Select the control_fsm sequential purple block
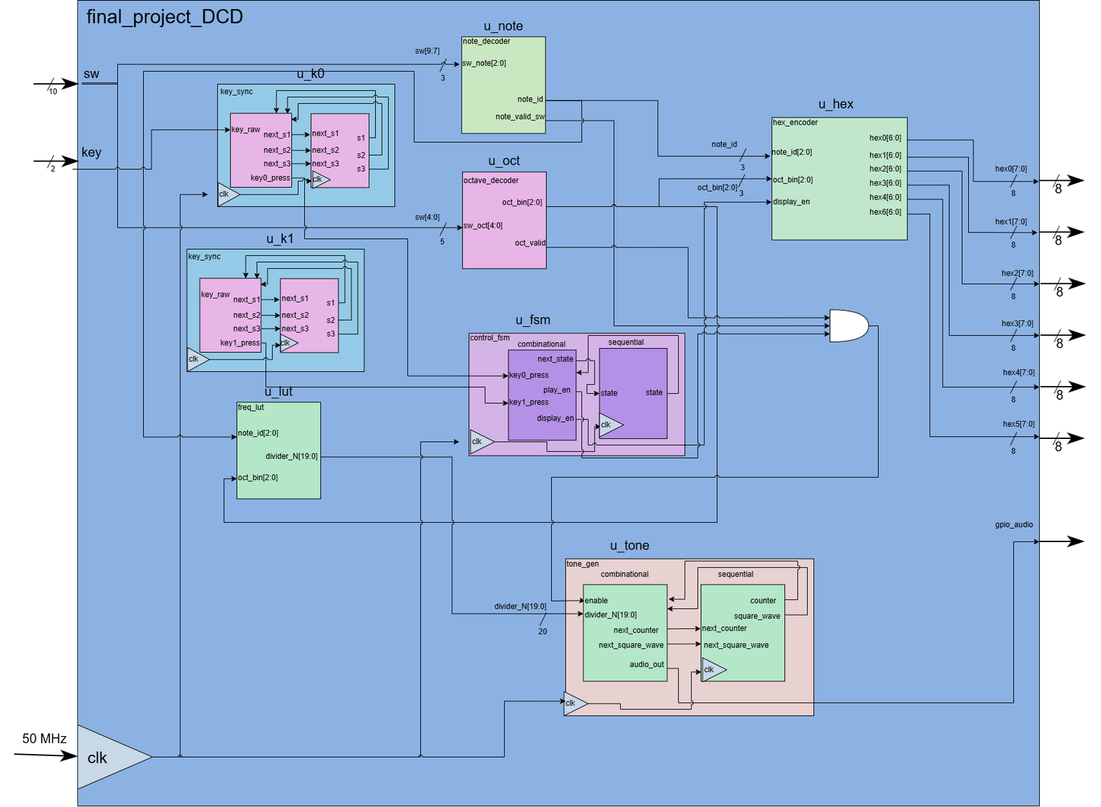This screenshot has width=1101, height=807. [x=633, y=394]
